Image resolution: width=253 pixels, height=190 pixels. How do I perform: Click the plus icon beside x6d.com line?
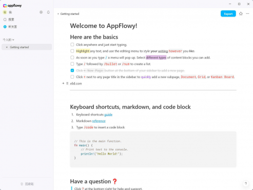(63, 83)
